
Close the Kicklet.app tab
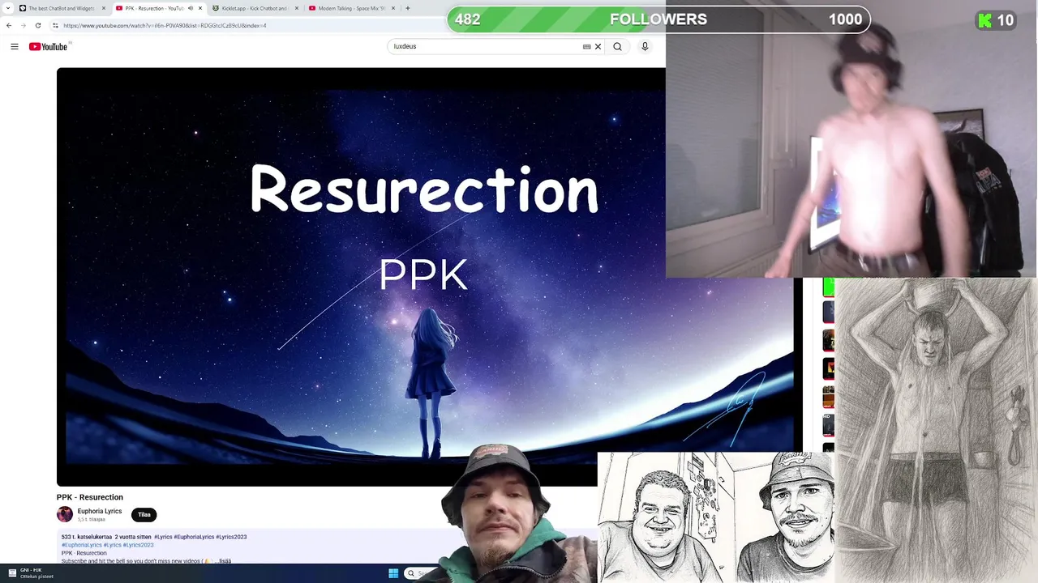[296, 8]
